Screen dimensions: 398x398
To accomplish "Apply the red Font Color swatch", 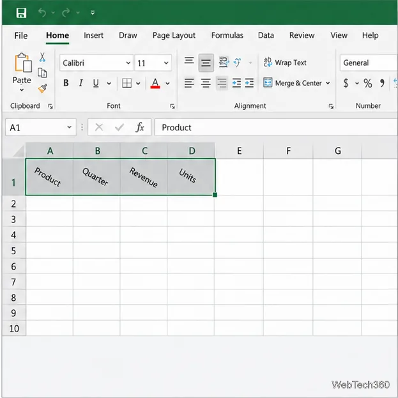I will 155,83.
